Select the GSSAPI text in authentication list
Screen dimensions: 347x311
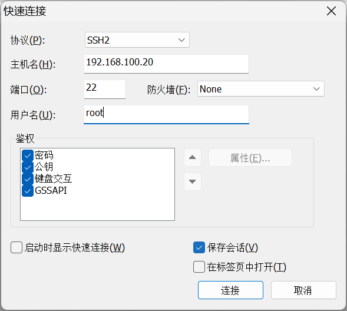pos(51,190)
